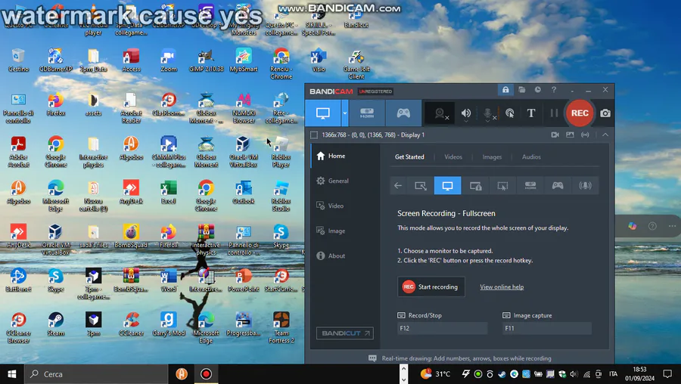Viewport: 681px width, 384px height.
Task: Select the Oracle VM VirtualBox icon beside Roblox Player
Action: pyautogui.click(x=243, y=151)
